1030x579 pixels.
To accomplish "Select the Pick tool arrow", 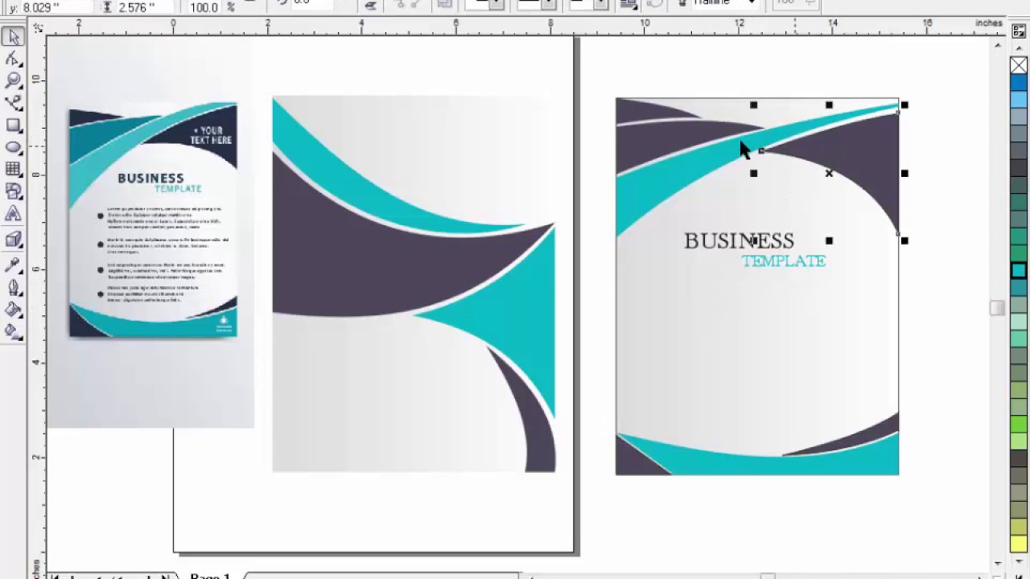I will tap(13, 37).
